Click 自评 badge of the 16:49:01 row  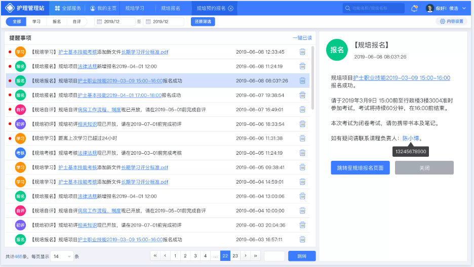point(20,110)
